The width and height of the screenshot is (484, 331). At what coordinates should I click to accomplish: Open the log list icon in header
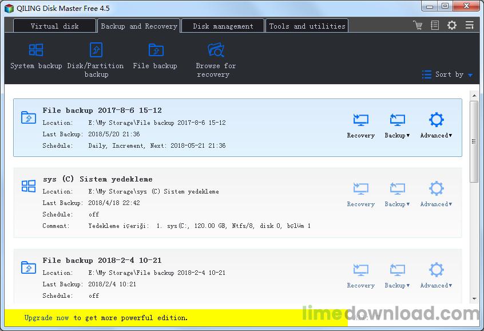click(435, 25)
